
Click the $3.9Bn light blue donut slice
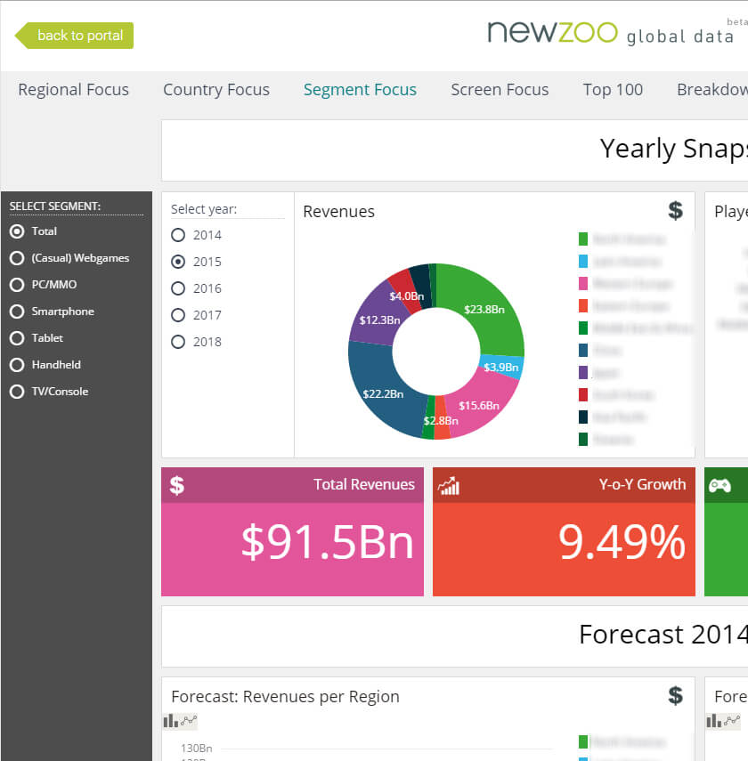click(x=501, y=367)
